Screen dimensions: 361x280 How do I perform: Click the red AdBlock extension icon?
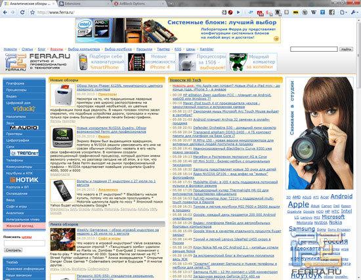[x=230, y=12]
